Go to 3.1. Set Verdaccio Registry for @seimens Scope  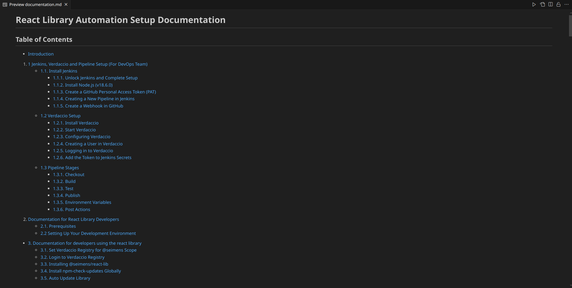[89, 250]
